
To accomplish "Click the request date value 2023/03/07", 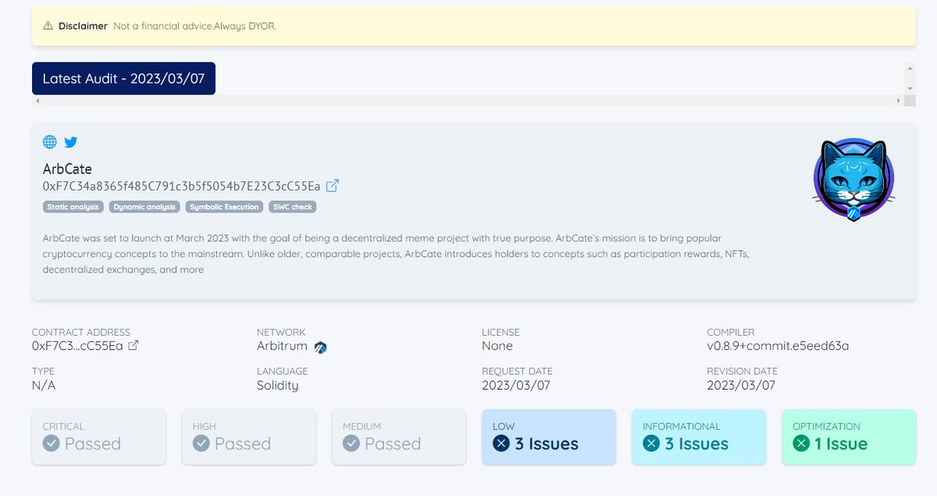I will coord(516,385).
